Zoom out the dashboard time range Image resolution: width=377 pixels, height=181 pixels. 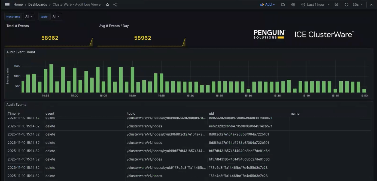336,4
